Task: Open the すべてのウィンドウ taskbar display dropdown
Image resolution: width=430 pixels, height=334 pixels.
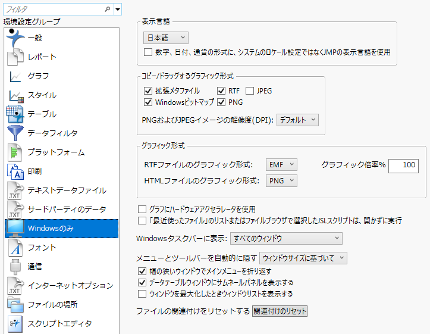Action: tap(286, 239)
